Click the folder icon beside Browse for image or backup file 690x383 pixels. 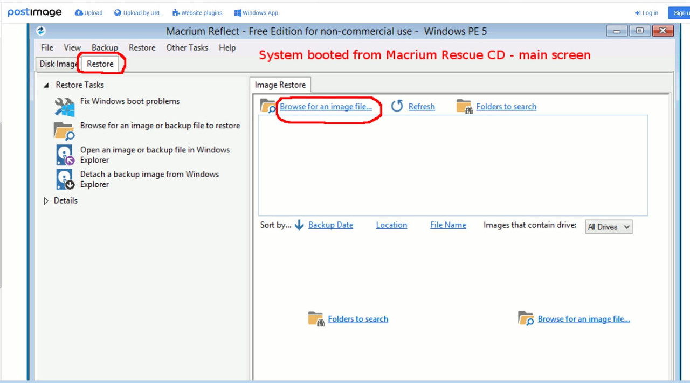64,131
